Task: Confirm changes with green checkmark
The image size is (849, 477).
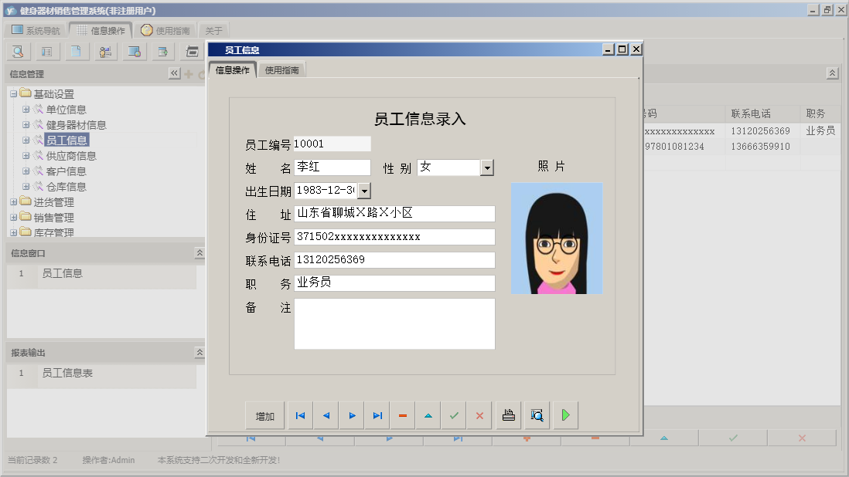Action: [454, 415]
